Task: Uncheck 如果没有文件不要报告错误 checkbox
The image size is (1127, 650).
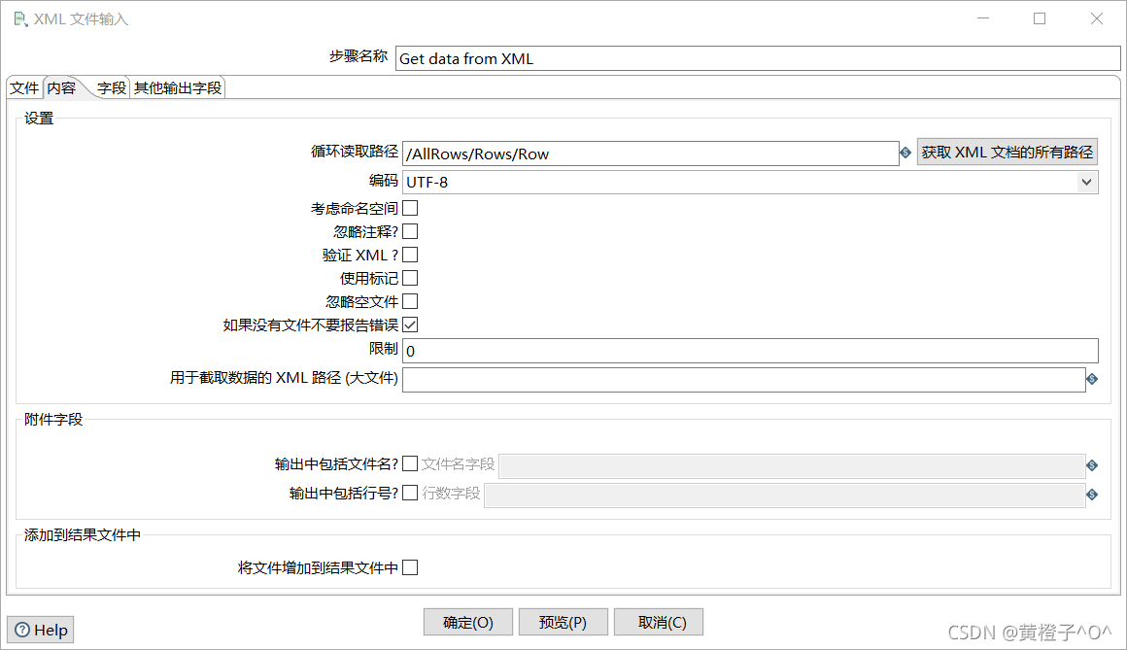Action: [410, 325]
